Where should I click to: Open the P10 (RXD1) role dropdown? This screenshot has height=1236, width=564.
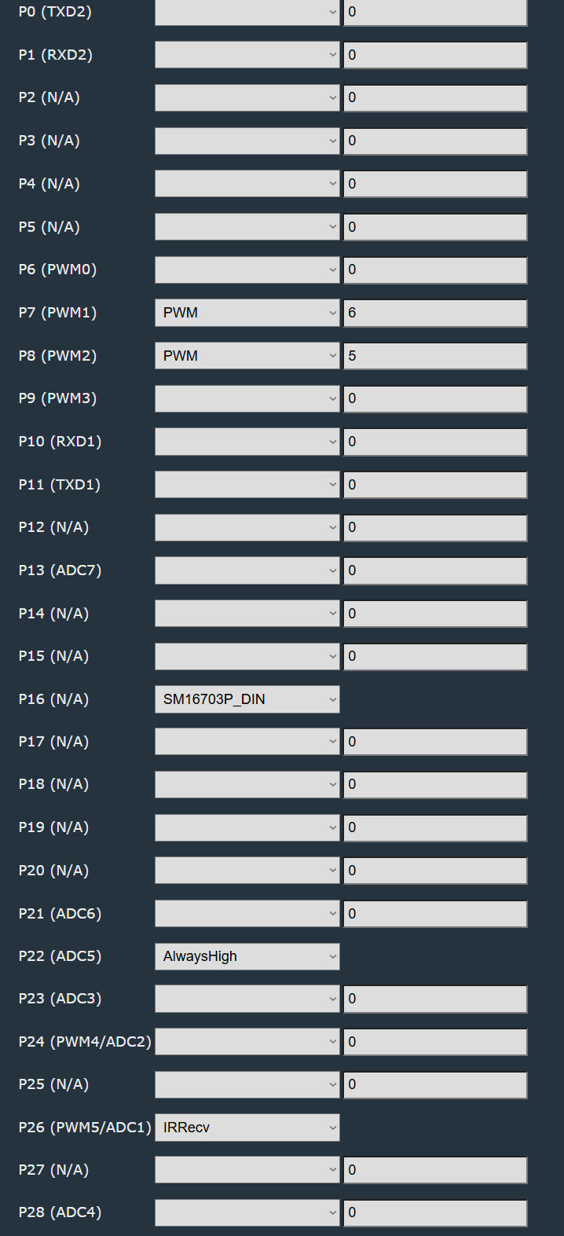point(247,442)
